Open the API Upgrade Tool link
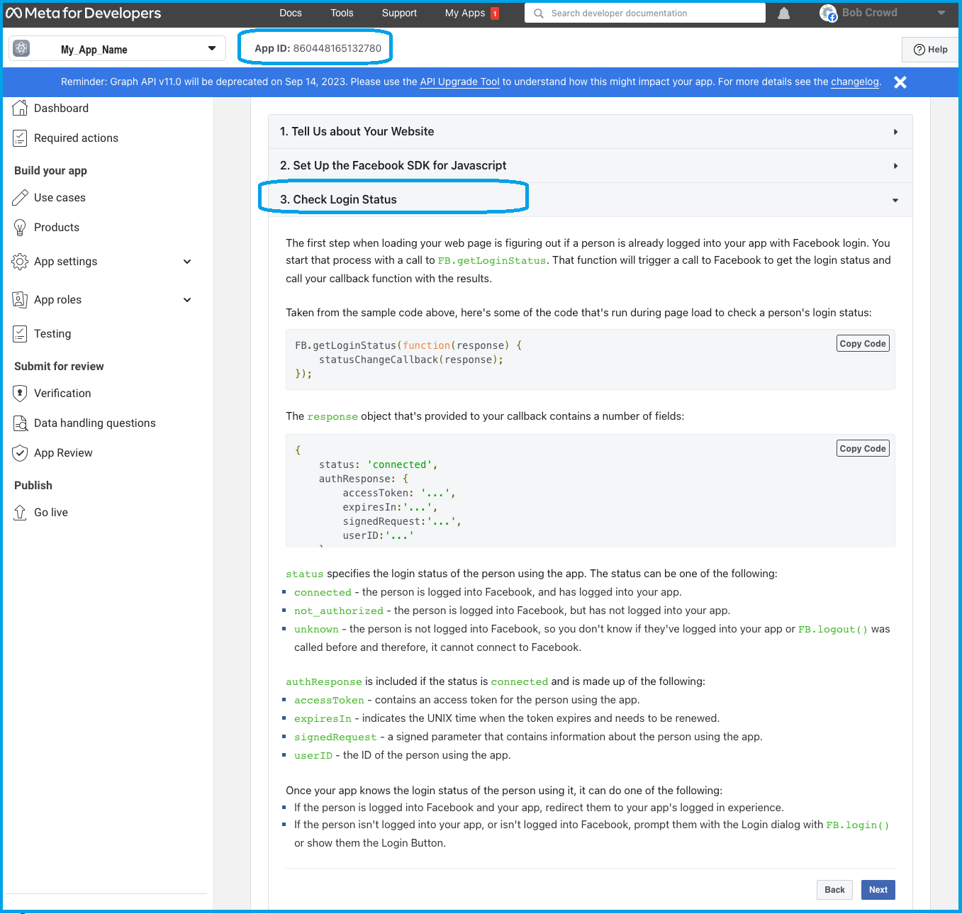This screenshot has width=962, height=914. click(459, 82)
